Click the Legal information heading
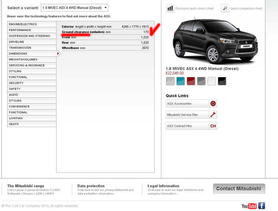The image size is (278, 211). [x=163, y=186]
